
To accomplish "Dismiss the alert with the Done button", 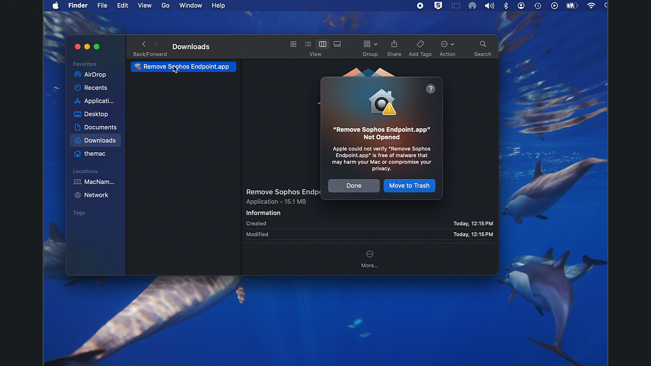I will click(x=353, y=186).
